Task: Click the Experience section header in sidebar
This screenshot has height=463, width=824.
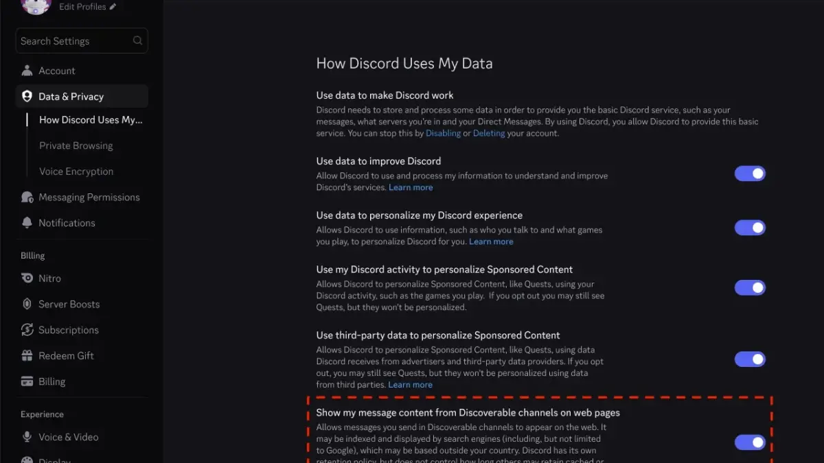Action: [x=42, y=414]
